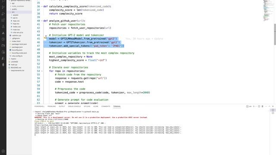The width and height of the screenshot is (276, 155).
Task: Fold calculate_complexity_score at line 36
Action: [42, 6]
